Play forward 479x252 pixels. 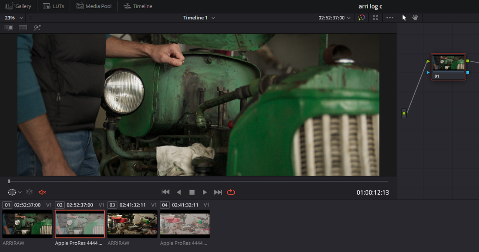pos(205,192)
